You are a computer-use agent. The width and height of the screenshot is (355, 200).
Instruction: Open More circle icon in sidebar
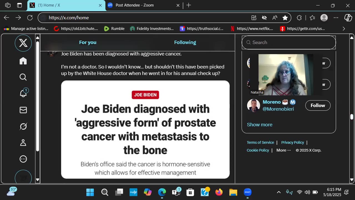click(x=23, y=159)
